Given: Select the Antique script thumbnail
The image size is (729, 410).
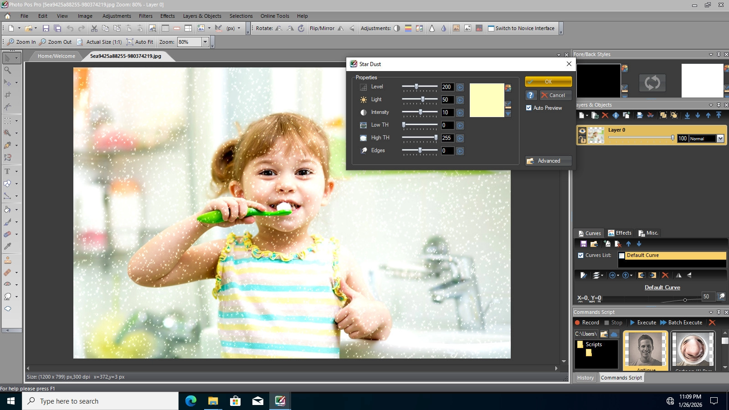Looking at the screenshot, I should 645,350.
